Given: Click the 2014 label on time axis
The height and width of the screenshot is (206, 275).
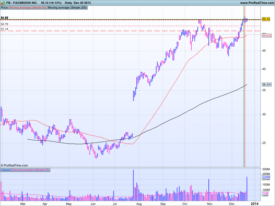Looking at the screenshot, I should tap(255, 204).
